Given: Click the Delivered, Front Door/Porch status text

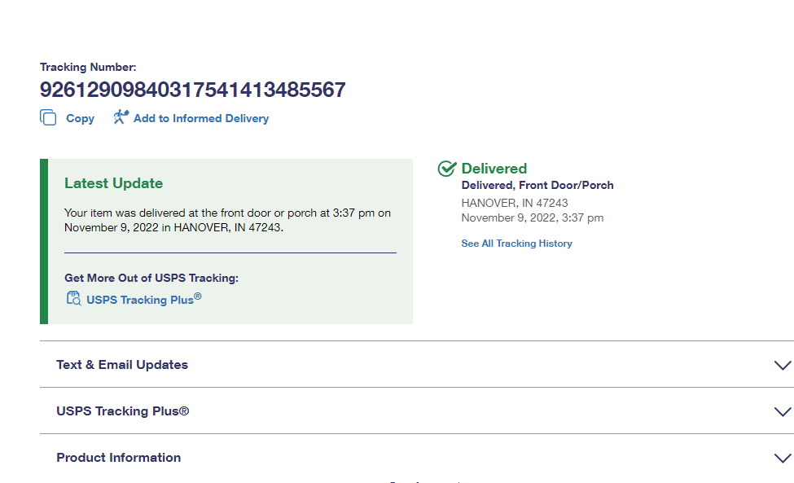Looking at the screenshot, I should point(537,186).
